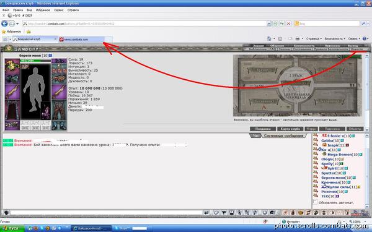Click the funnel filter icon in chat toolbar
The width and height of the screenshot is (372, 232).
224,213
